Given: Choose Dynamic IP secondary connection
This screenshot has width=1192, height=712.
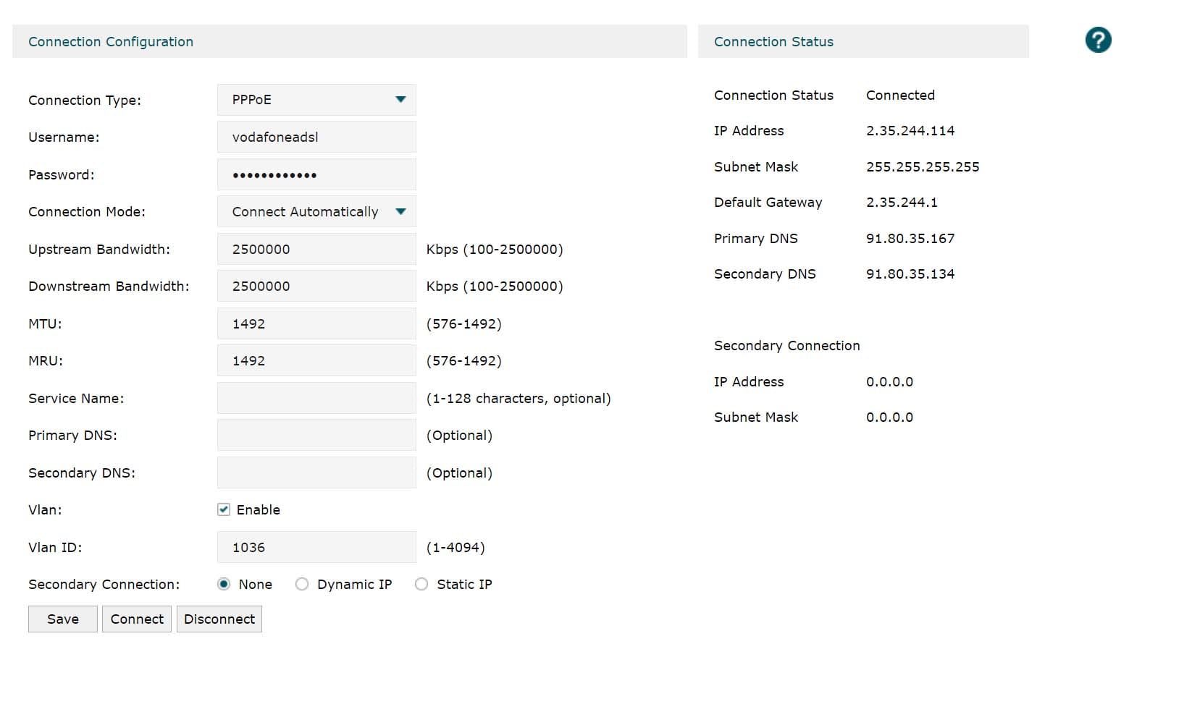Looking at the screenshot, I should tap(302, 585).
